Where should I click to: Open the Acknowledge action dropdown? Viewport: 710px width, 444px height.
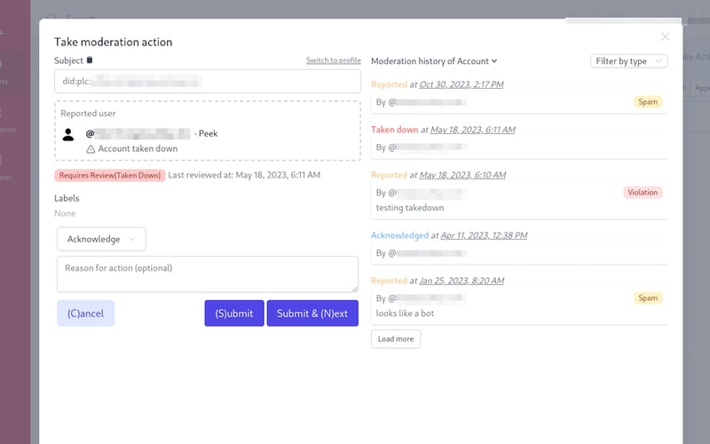pyautogui.click(x=101, y=239)
